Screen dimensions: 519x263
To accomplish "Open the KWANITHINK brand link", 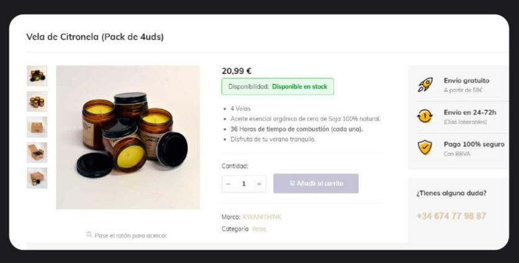I will click(x=262, y=217).
